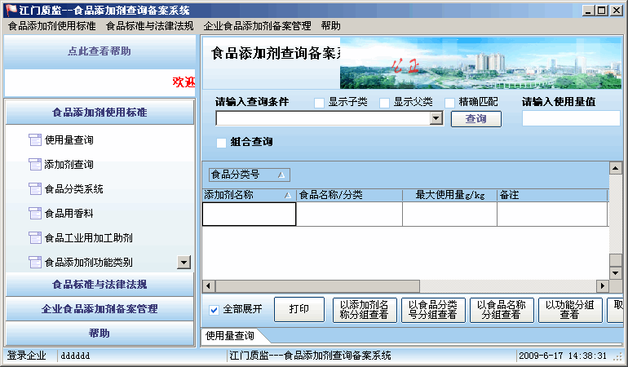
Task: Click the 食品分类系统 sidebar icon
Action: tap(34, 189)
